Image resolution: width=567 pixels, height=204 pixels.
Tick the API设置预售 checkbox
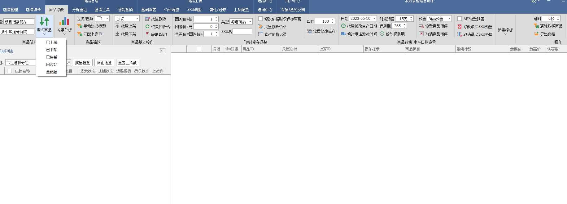pyautogui.click(x=460, y=19)
